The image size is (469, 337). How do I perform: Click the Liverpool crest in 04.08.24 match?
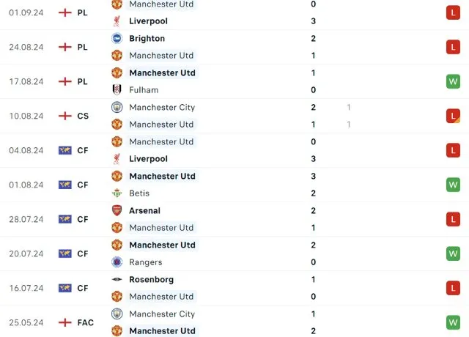(x=117, y=159)
